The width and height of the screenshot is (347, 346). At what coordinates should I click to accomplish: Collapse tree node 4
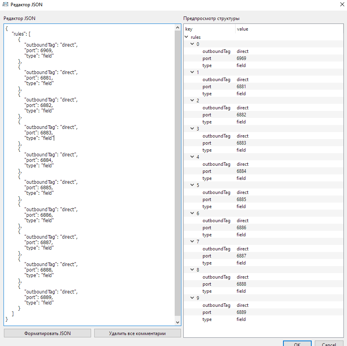coord(192,157)
